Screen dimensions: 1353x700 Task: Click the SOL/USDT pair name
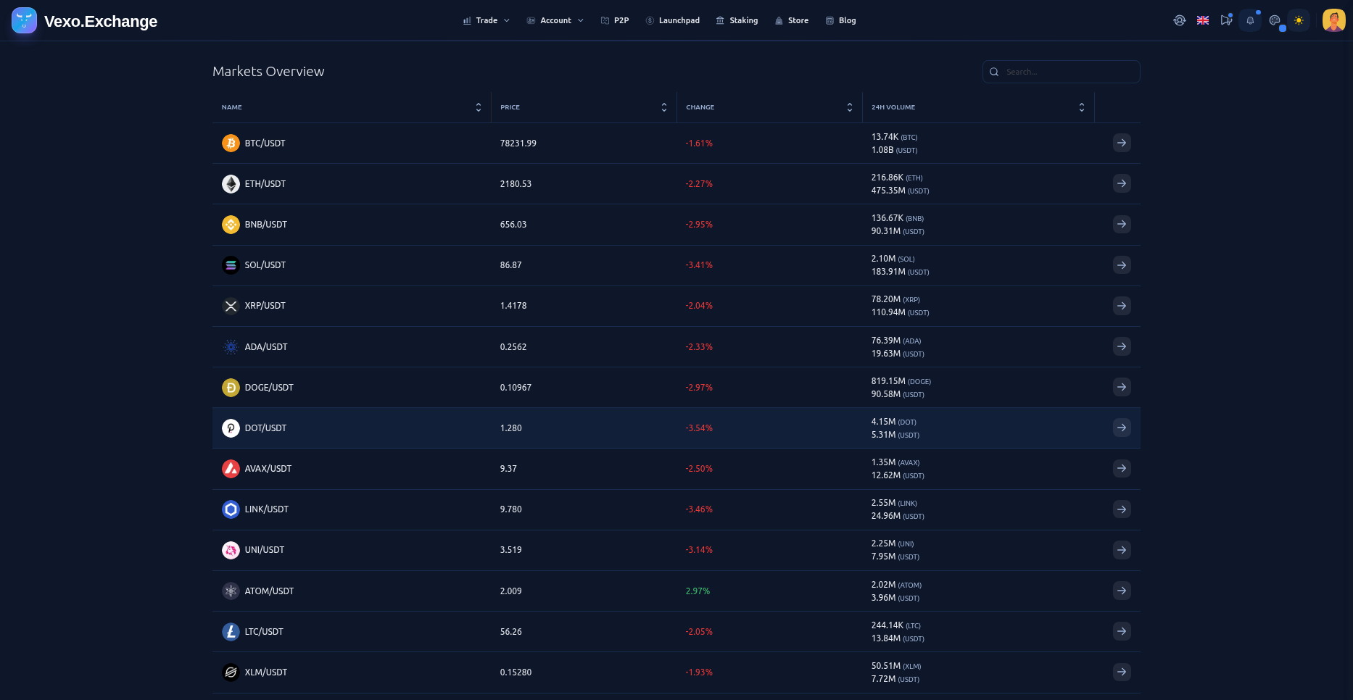point(265,265)
